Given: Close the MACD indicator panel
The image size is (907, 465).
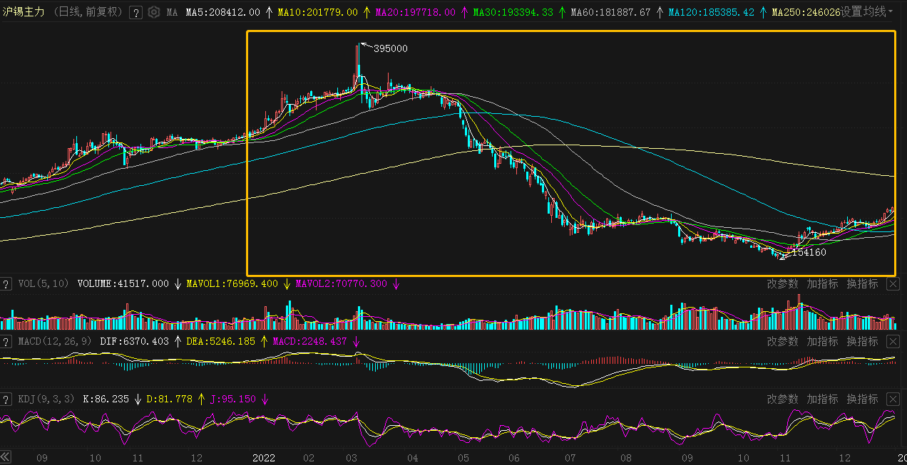Looking at the screenshot, I should pyautogui.click(x=893, y=342).
